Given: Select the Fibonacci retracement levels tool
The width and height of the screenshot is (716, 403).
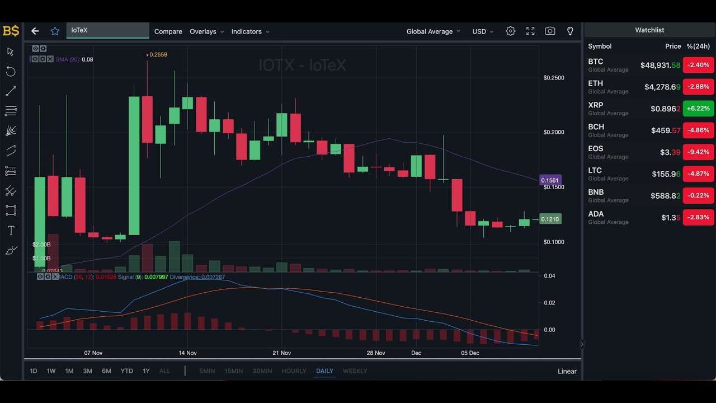Looking at the screenshot, I should 11,171.
